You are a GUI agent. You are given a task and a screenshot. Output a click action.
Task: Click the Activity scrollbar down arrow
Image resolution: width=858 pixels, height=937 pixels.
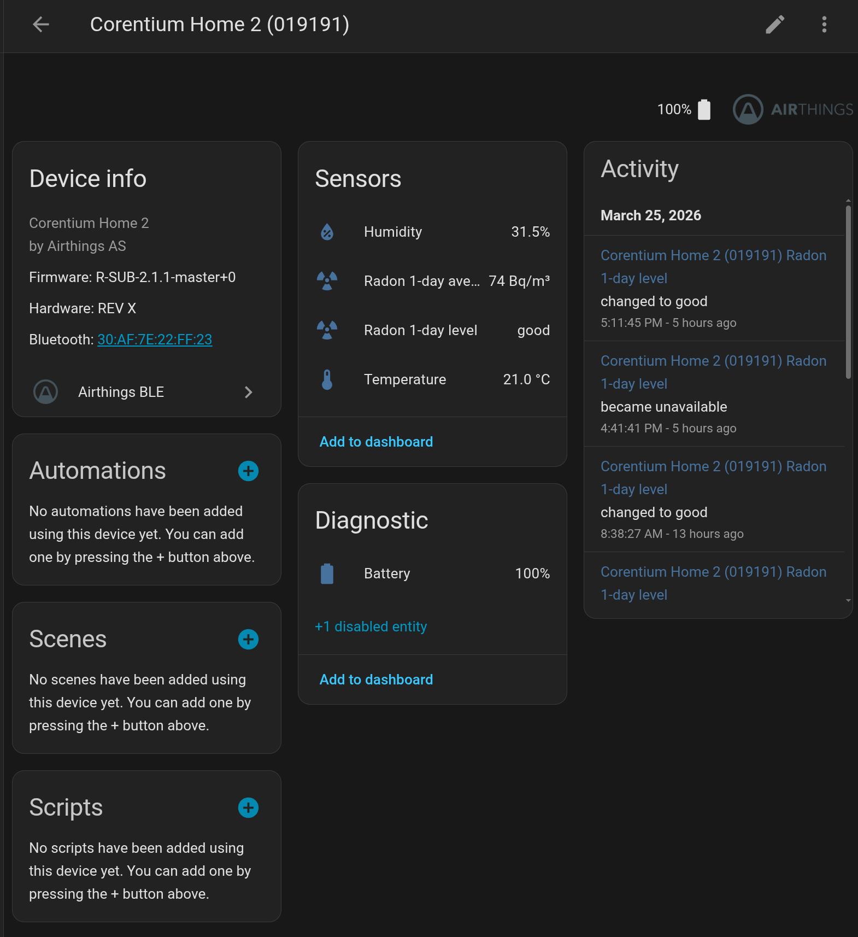pos(848,600)
